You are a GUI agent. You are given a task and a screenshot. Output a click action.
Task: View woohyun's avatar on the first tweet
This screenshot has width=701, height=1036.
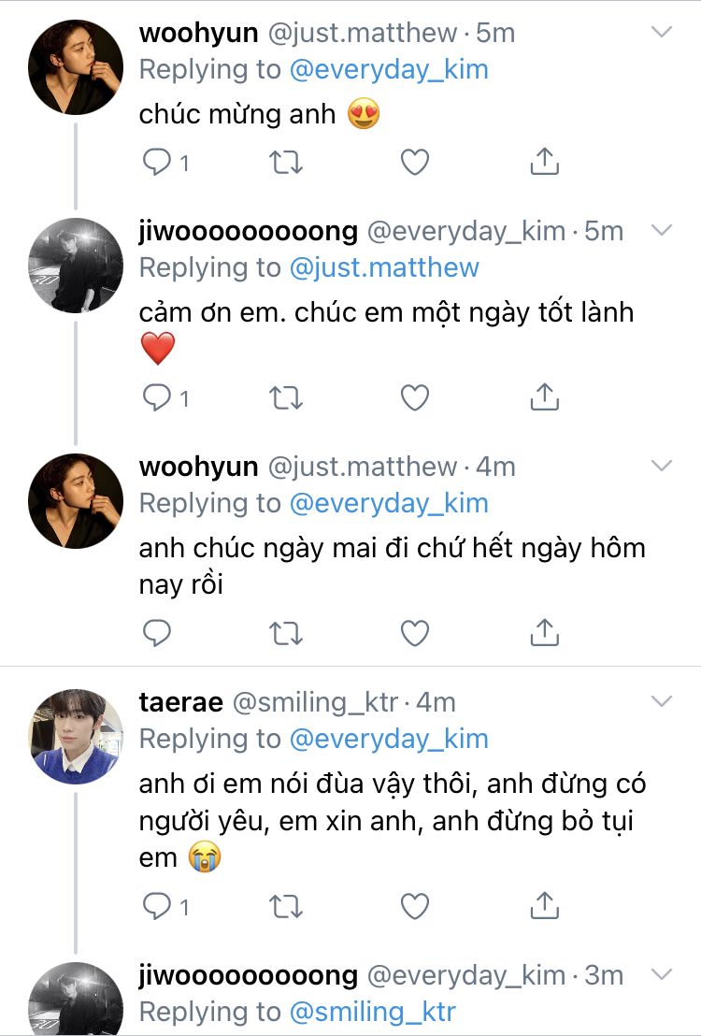coord(77,67)
